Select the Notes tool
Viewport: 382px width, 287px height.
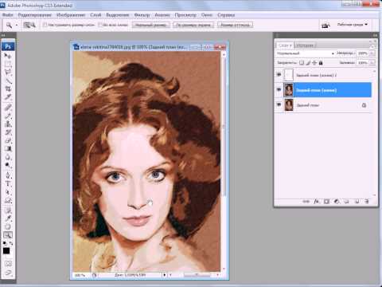(x=8, y=210)
